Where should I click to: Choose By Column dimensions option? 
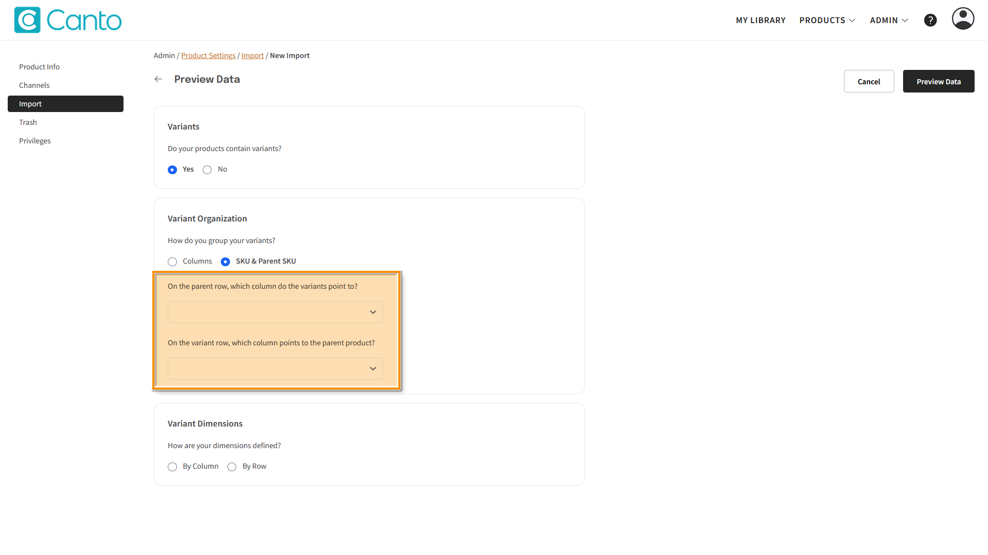tap(172, 467)
